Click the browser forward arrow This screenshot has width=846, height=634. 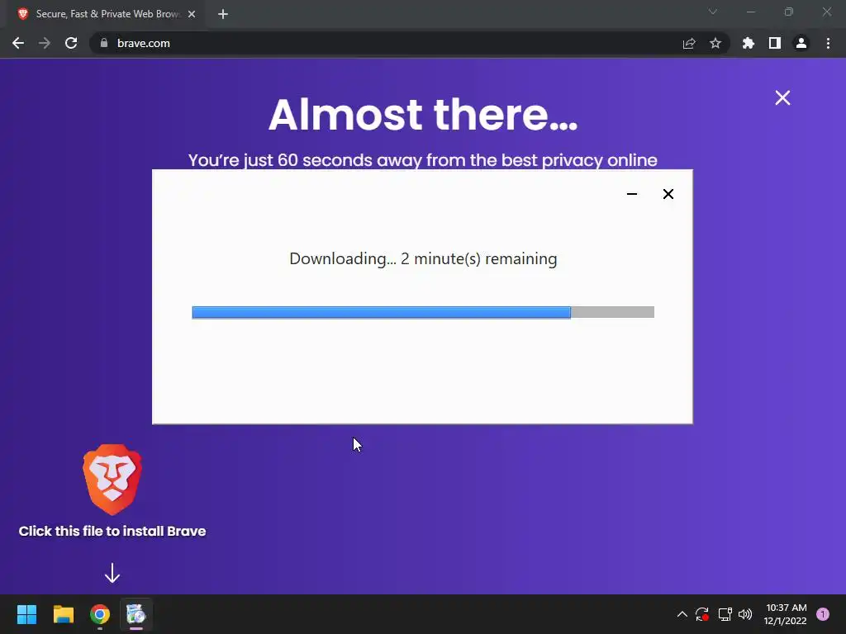pyautogui.click(x=45, y=43)
